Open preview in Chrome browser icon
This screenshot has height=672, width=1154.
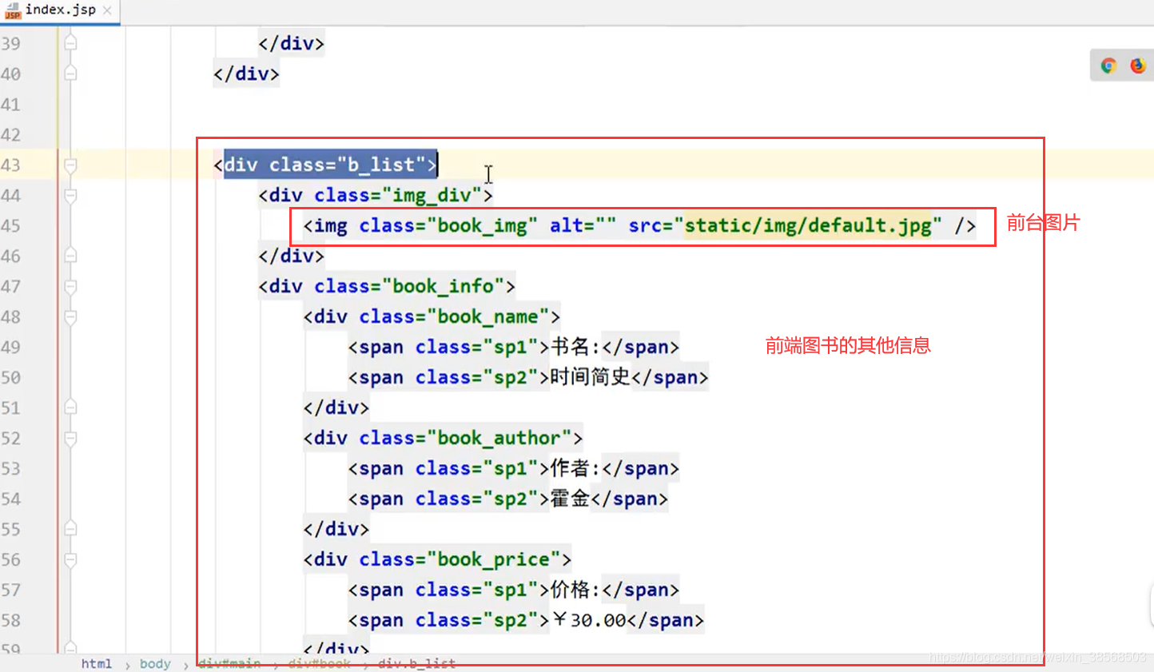[x=1108, y=66]
